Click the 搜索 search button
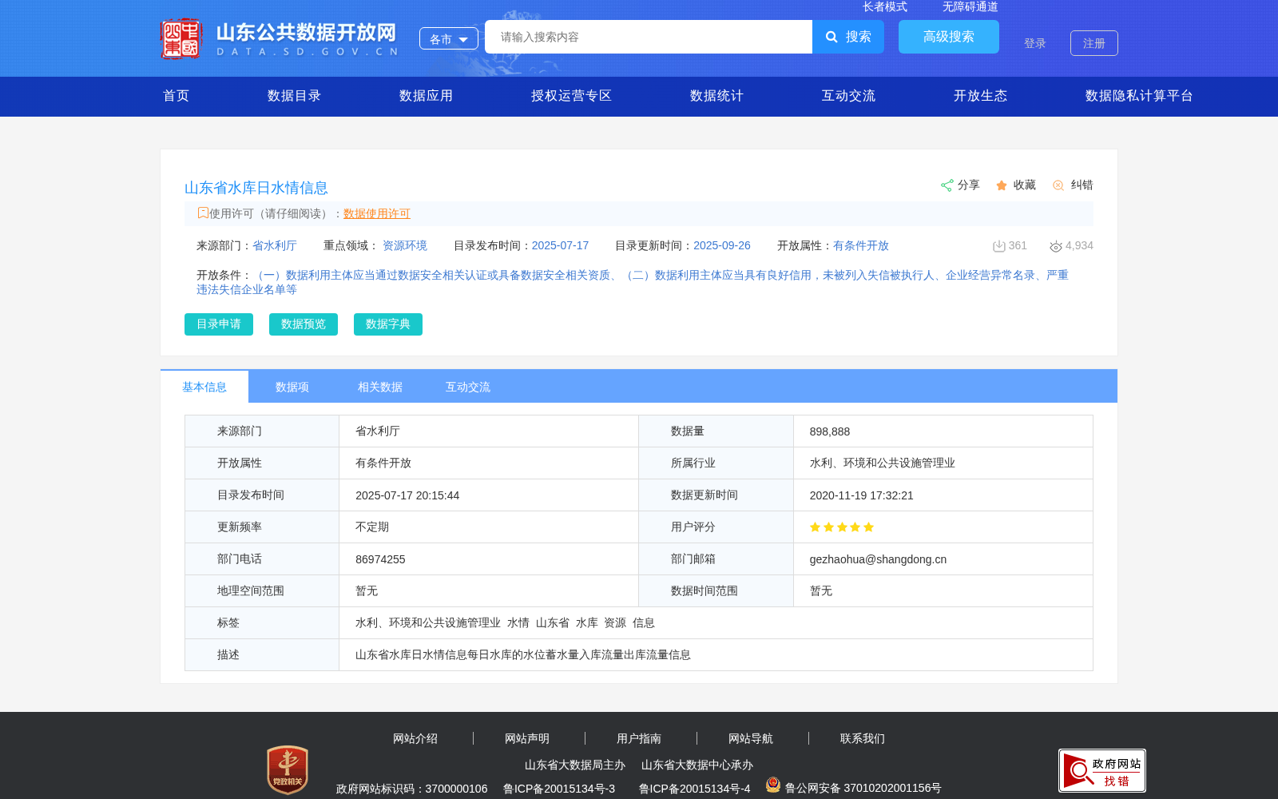This screenshot has width=1278, height=799. 848,37
